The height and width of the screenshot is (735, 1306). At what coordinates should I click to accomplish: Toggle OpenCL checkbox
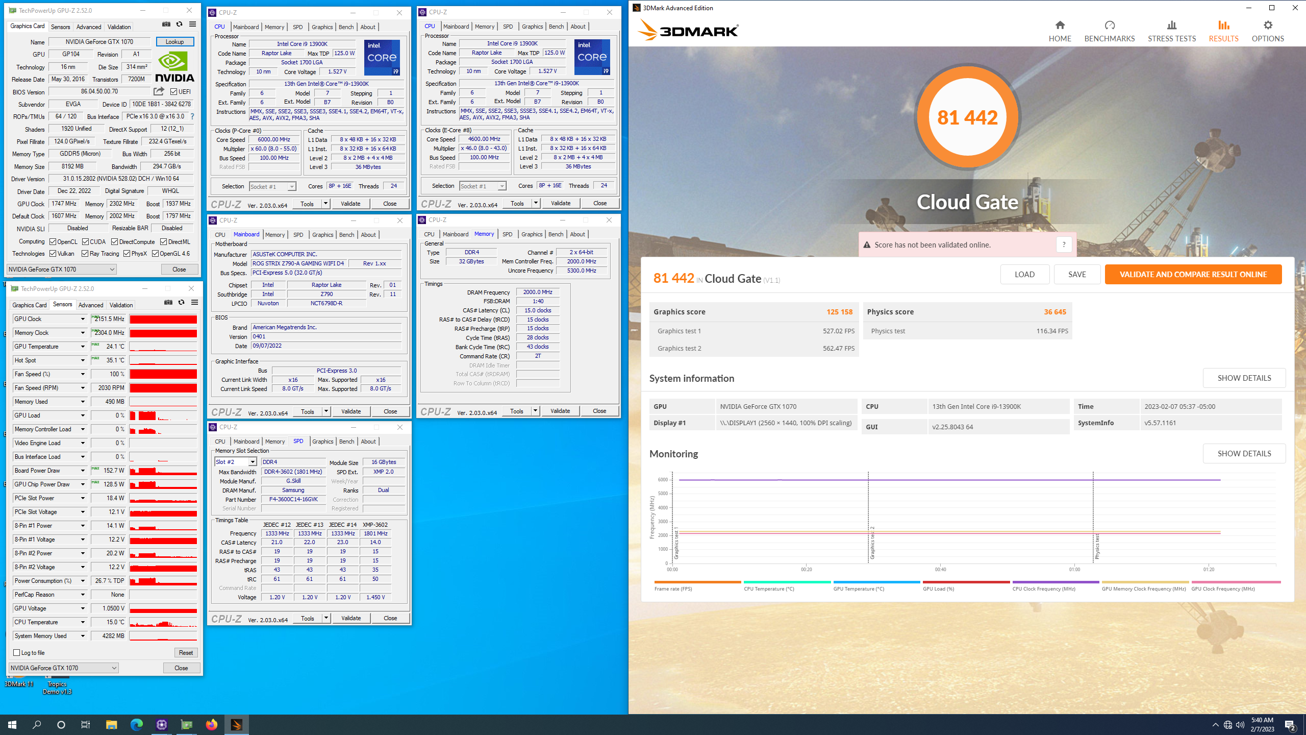coord(53,242)
